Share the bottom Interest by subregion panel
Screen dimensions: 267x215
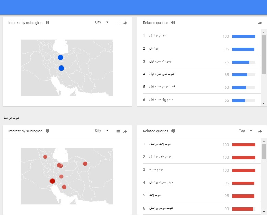125,131
